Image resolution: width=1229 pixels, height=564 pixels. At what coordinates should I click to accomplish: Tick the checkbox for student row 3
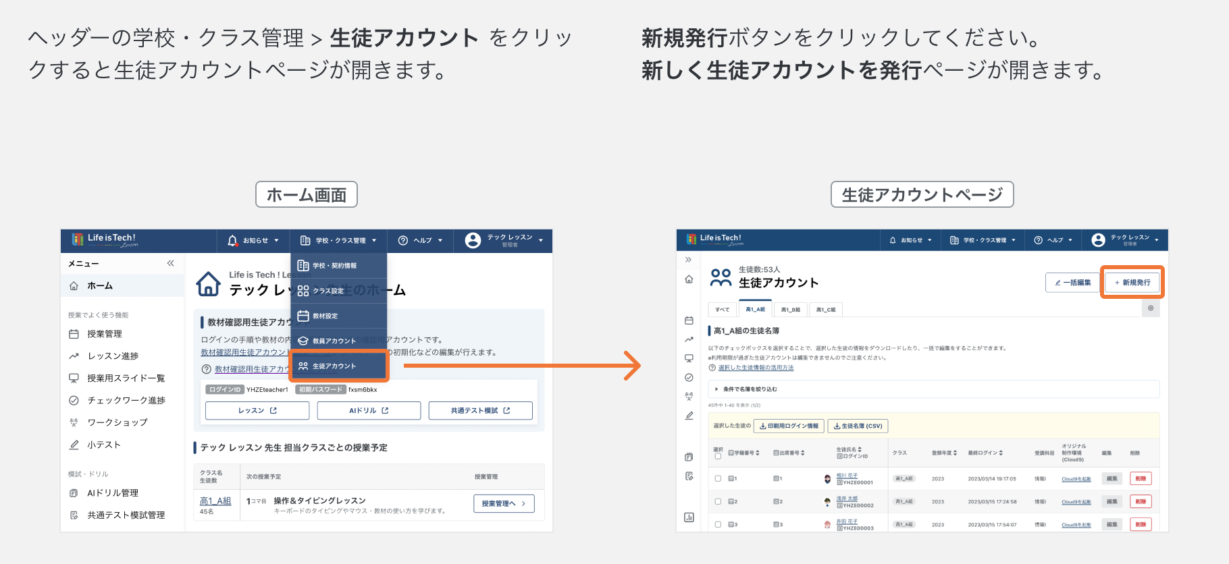[718, 524]
